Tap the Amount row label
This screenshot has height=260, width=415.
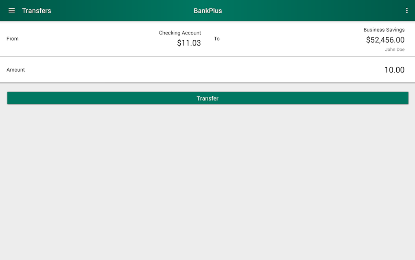pos(15,69)
